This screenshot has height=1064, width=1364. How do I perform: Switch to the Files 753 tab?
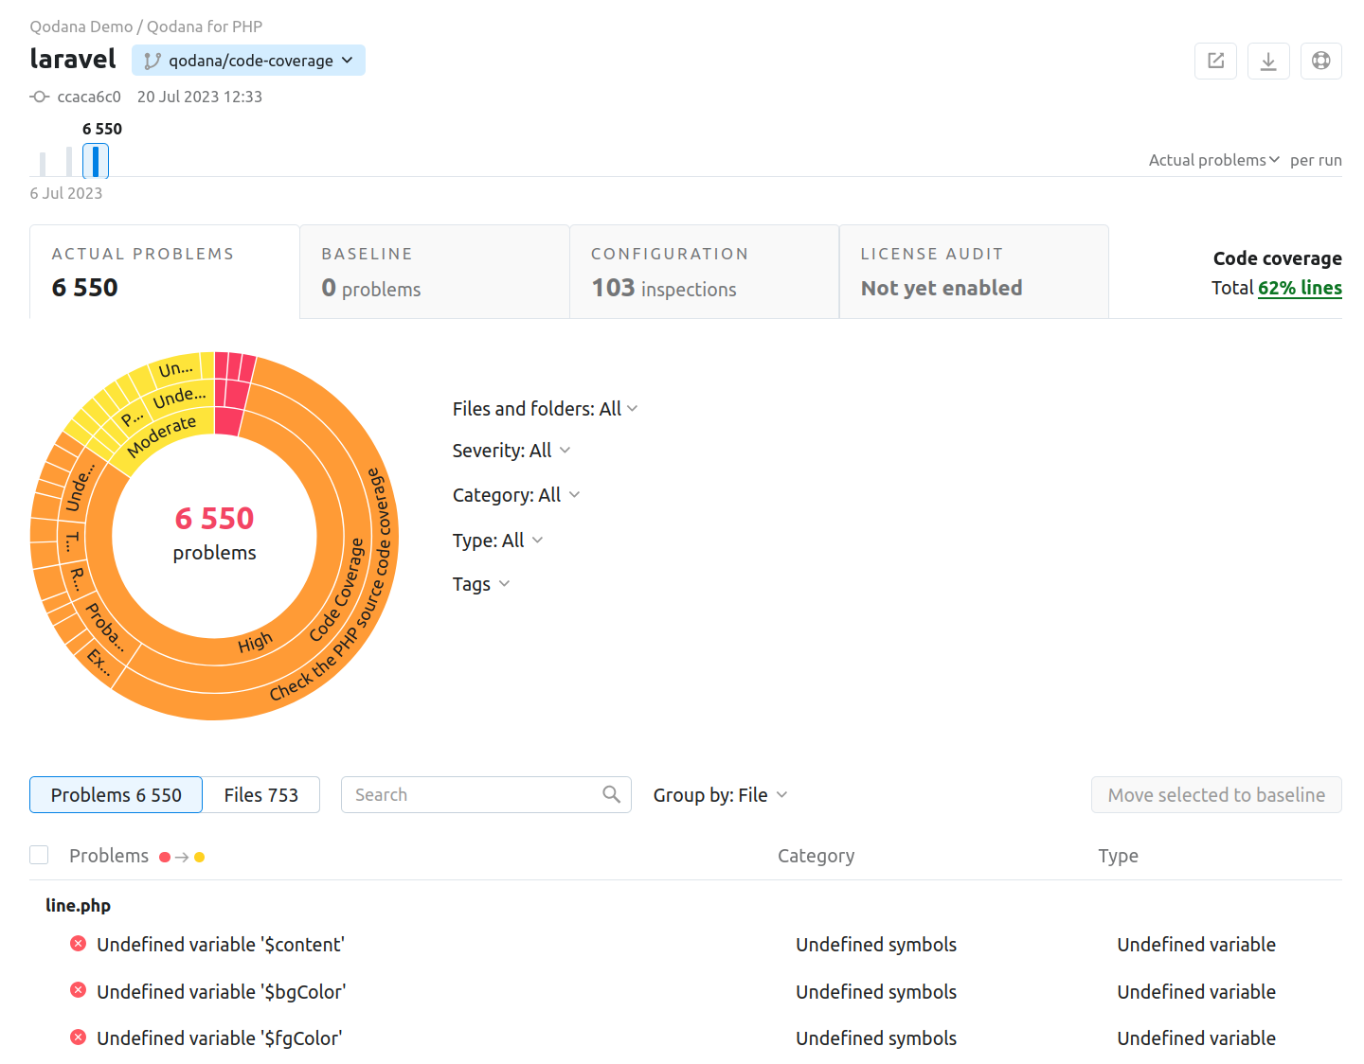point(260,795)
